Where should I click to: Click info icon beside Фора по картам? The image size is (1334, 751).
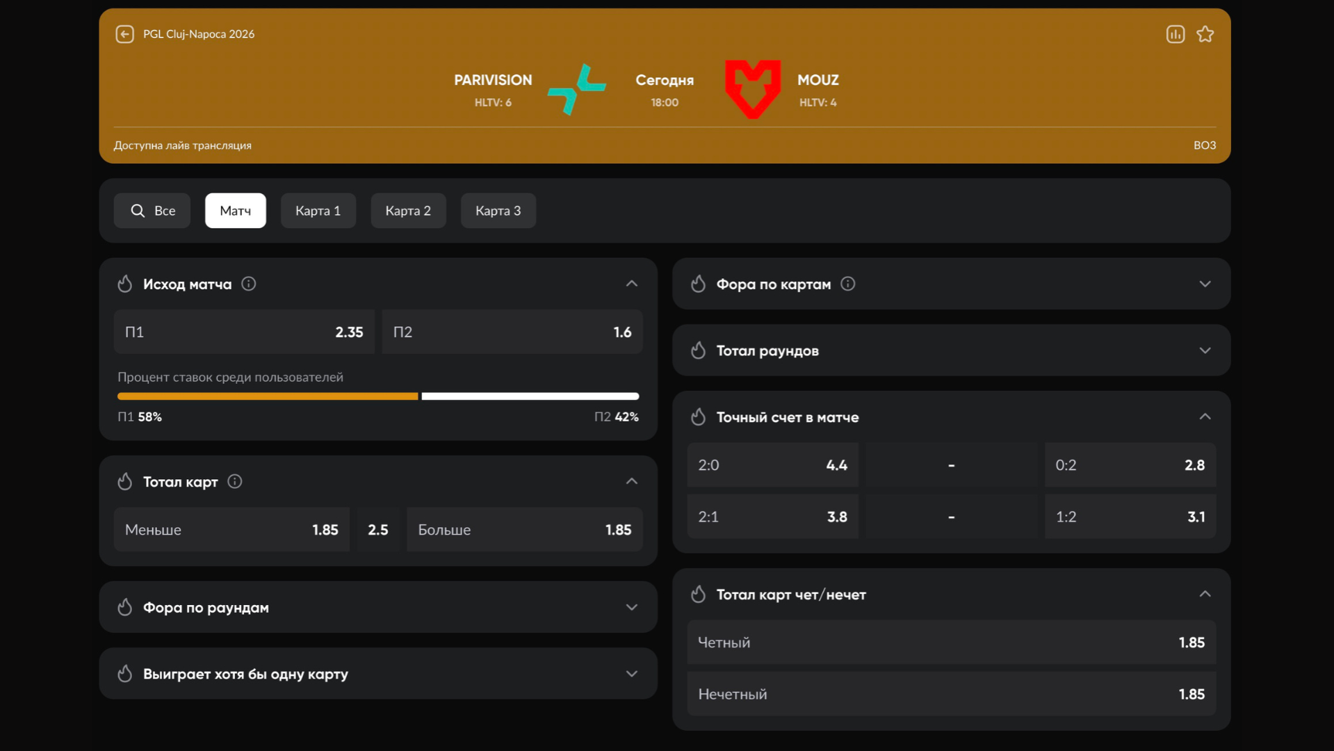coord(847,284)
